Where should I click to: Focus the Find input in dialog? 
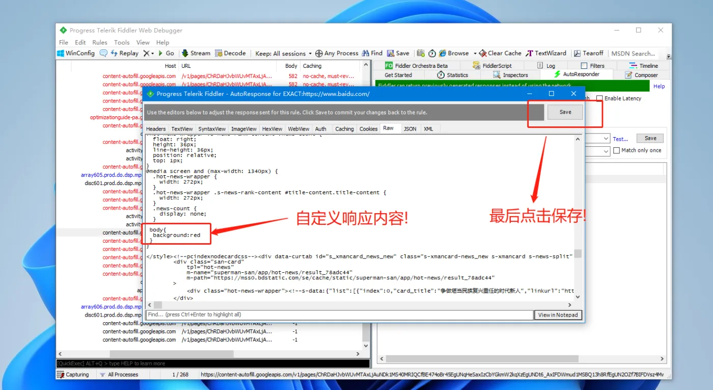pos(339,315)
